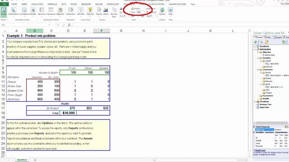Collapse the Optimization tree node
This screenshot has height=162, width=289.
point(255,49)
